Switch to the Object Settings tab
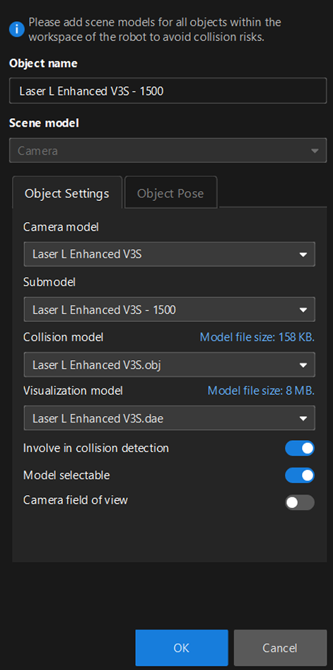Viewport: 333px width, 670px height. point(67,193)
